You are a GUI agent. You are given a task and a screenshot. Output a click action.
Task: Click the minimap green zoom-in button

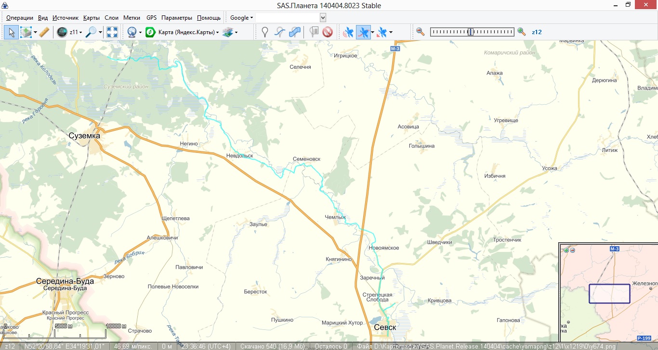(566, 250)
